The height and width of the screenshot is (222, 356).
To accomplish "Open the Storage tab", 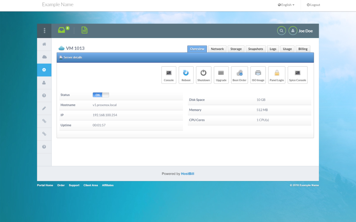I will (x=236, y=49).
